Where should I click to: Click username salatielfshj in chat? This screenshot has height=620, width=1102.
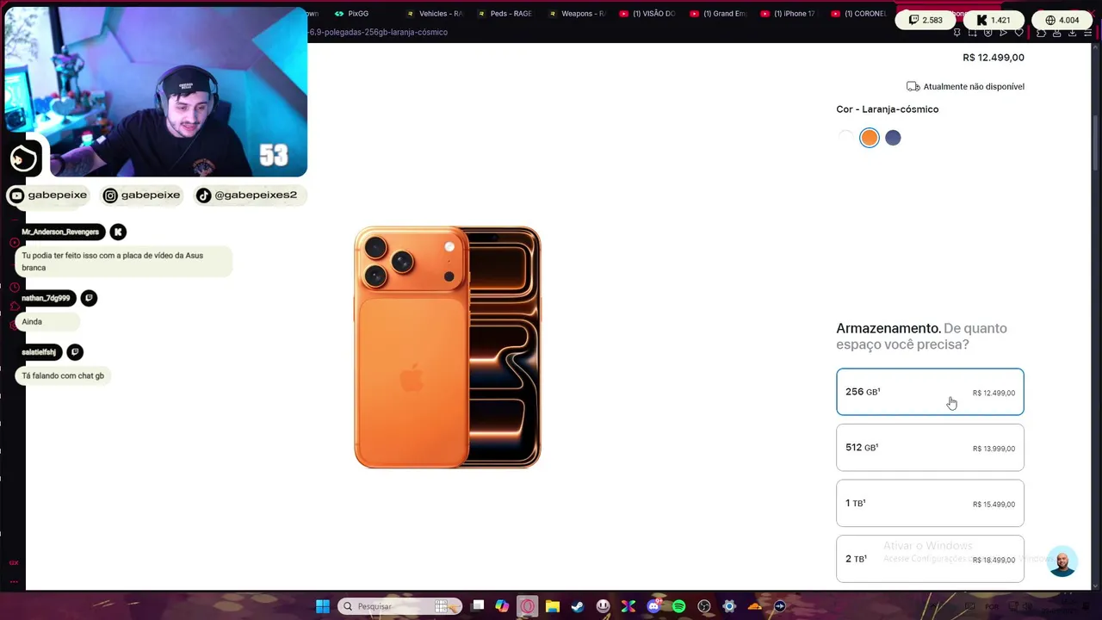tap(39, 352)
